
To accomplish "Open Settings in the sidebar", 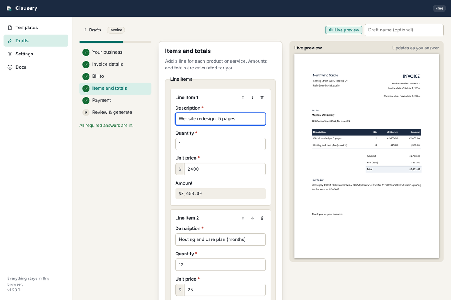I will [x=36, y=54].
